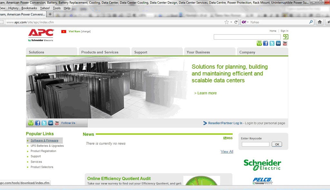Click Twitter icon beside Follow Us
The width and height of the screenshot is (330, 190).
[44, 123]
